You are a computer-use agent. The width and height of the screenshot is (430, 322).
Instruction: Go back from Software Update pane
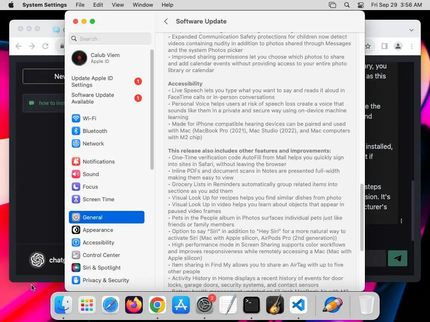tap(166, 21)
